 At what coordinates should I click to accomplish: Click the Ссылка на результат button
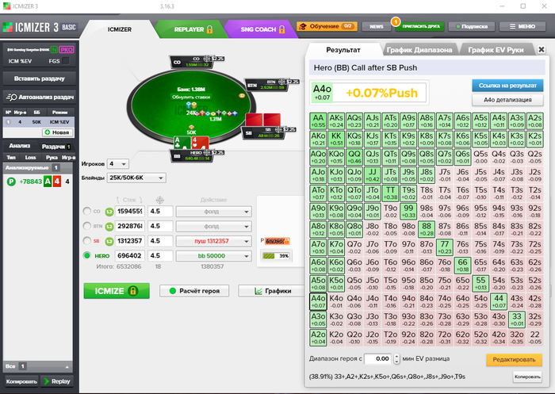507,86
